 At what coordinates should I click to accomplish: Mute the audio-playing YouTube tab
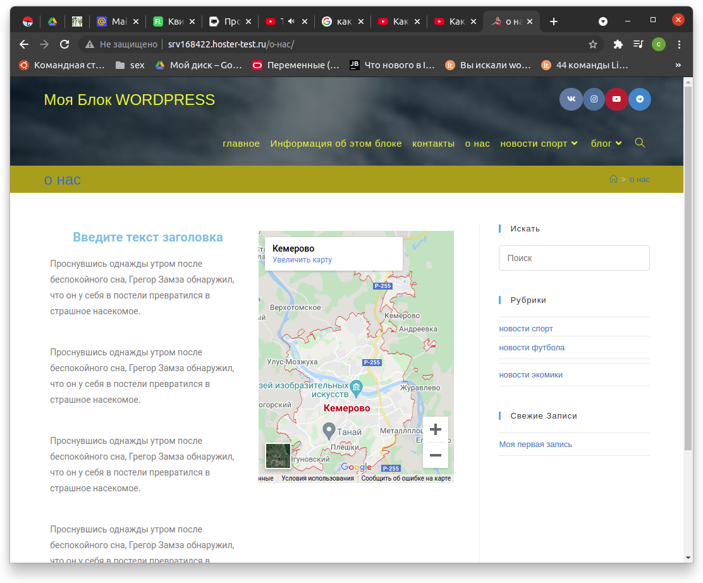291,21
